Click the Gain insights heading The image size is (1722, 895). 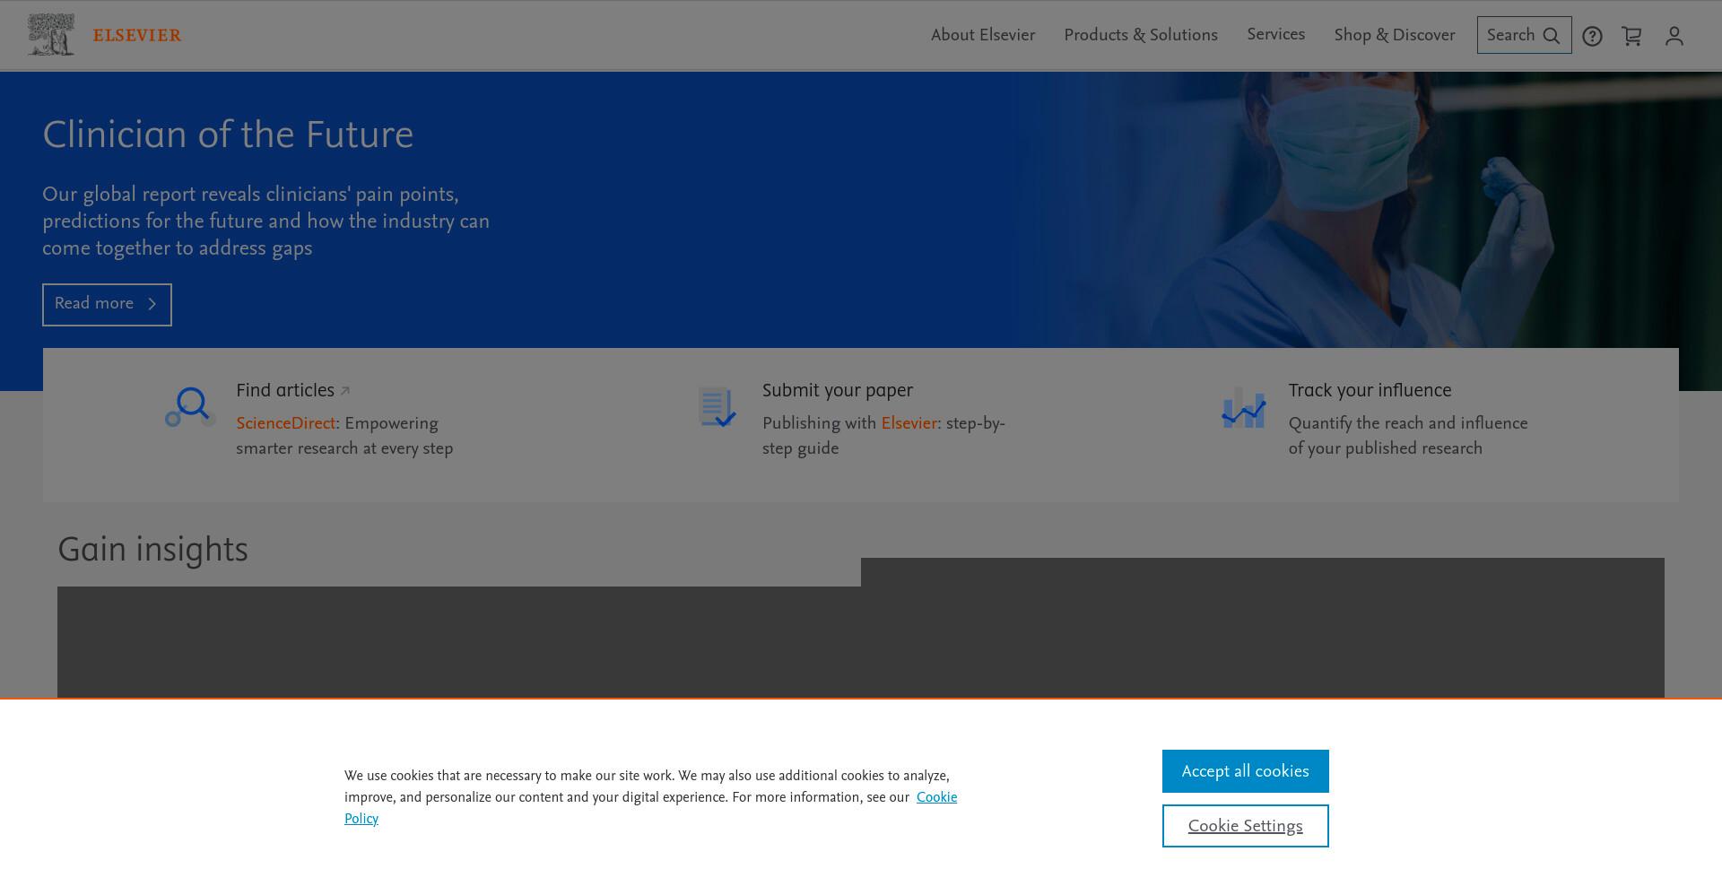[x=152, y=549]
